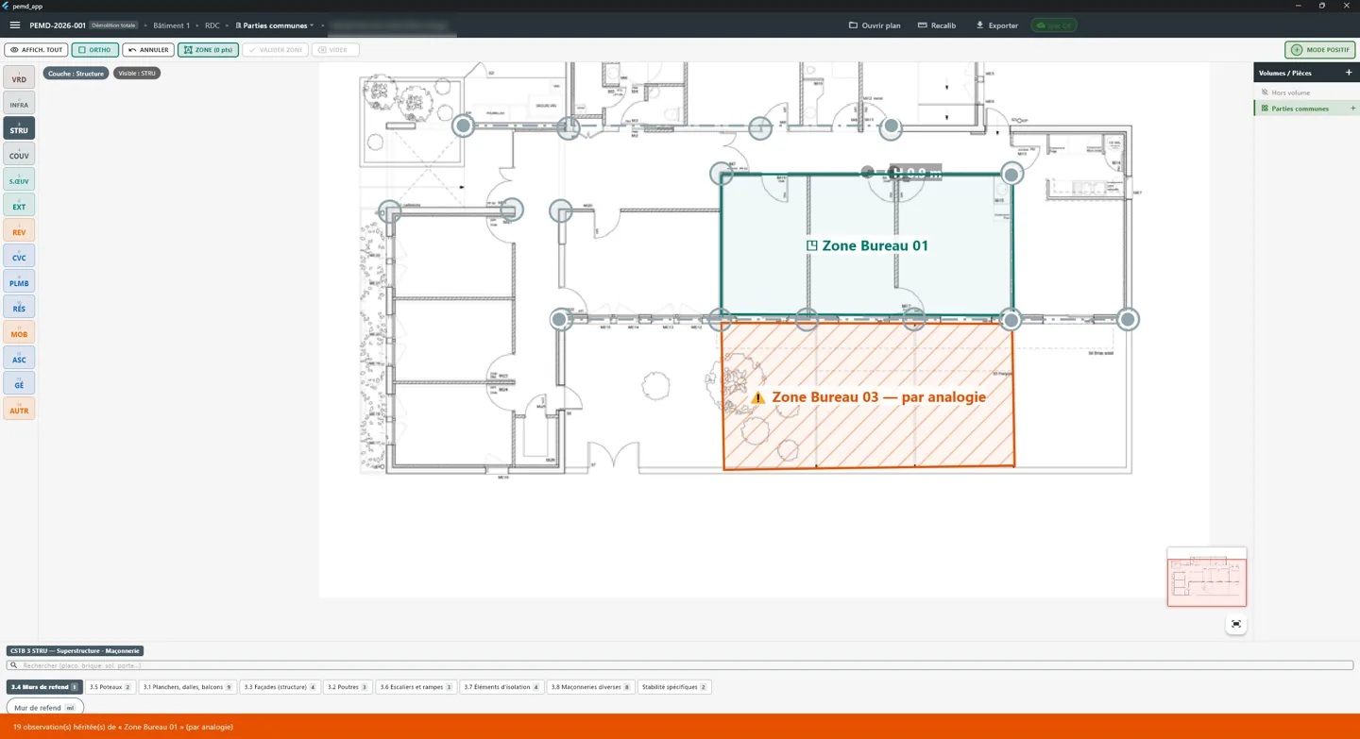The image size is (1360, 739).
Task: Click the Exporter button
Action: [x=996, y=25]
